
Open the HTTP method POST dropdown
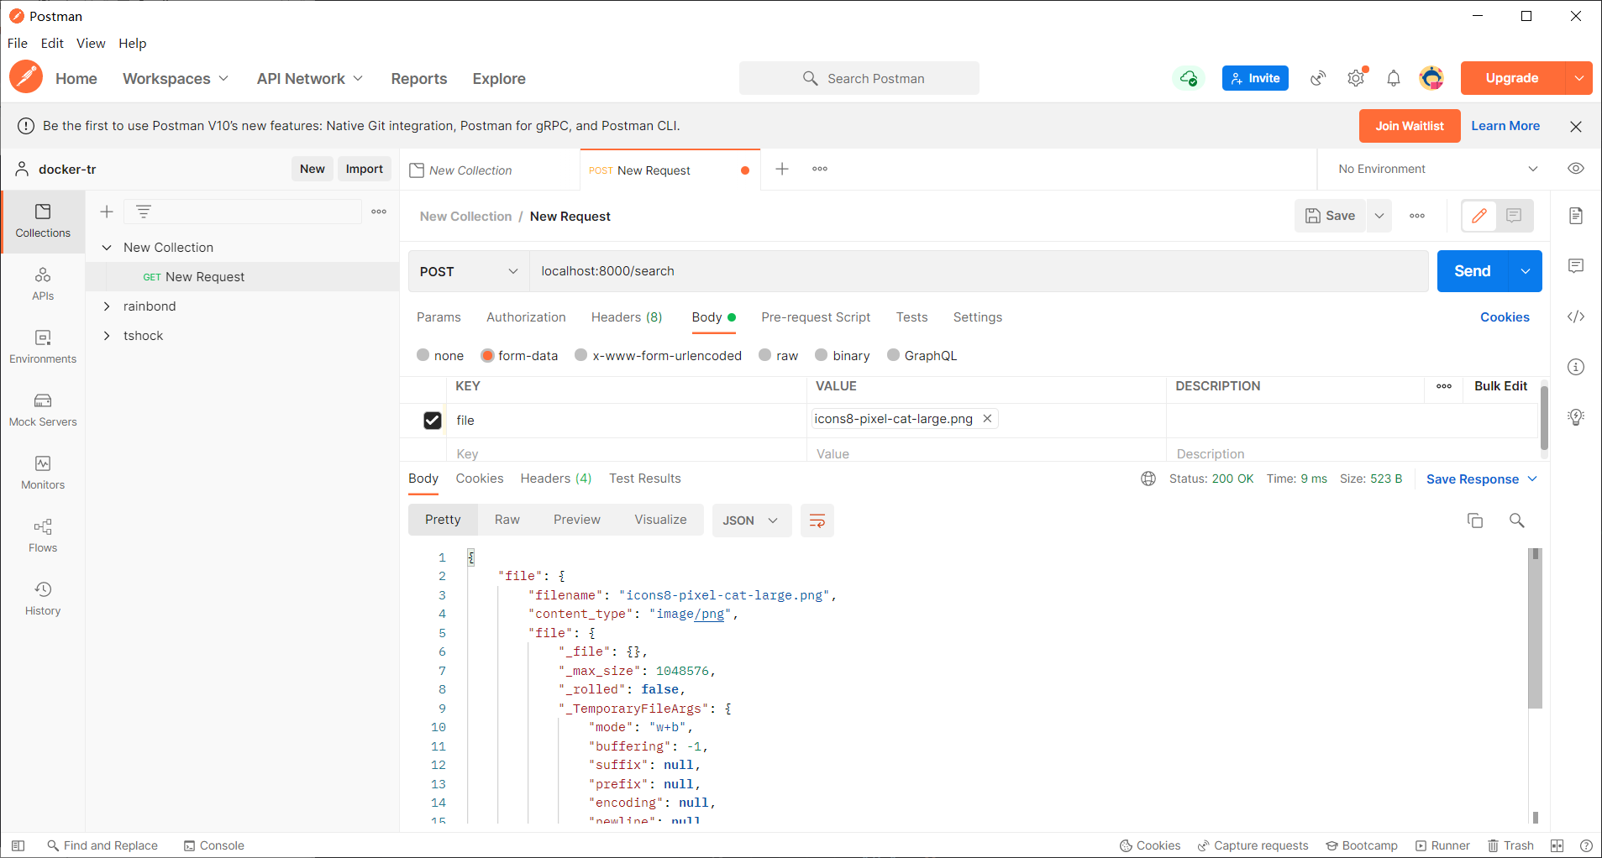click(469, 271)
